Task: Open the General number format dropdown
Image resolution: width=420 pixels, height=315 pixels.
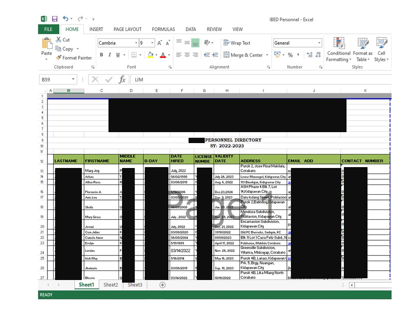Action: pos(319,43)
